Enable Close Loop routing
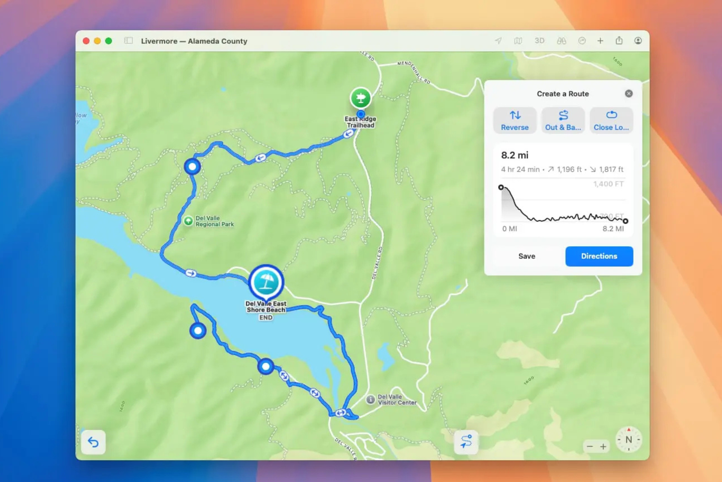Viewport: 722px width, 482px height. click(x=611, y=120)
